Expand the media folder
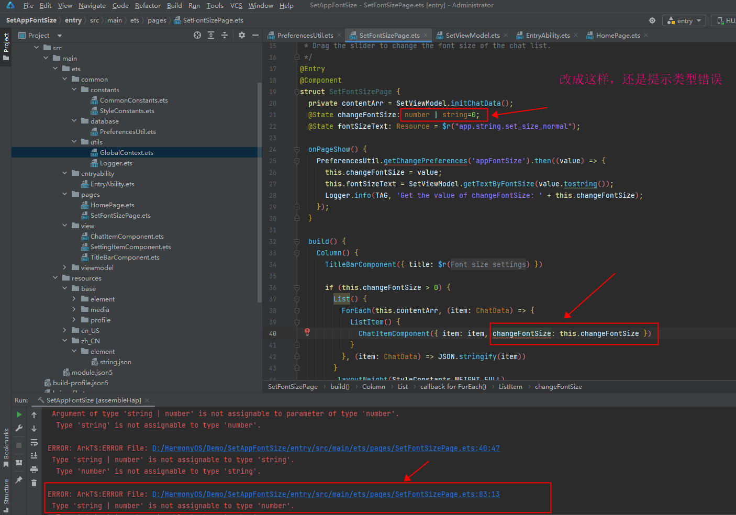This screenshot has width=736, height=515. click(74, 309)
